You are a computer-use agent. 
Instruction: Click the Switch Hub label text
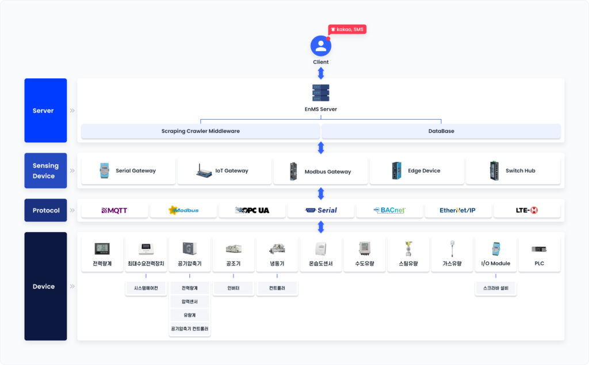click(x=520, y=170)
